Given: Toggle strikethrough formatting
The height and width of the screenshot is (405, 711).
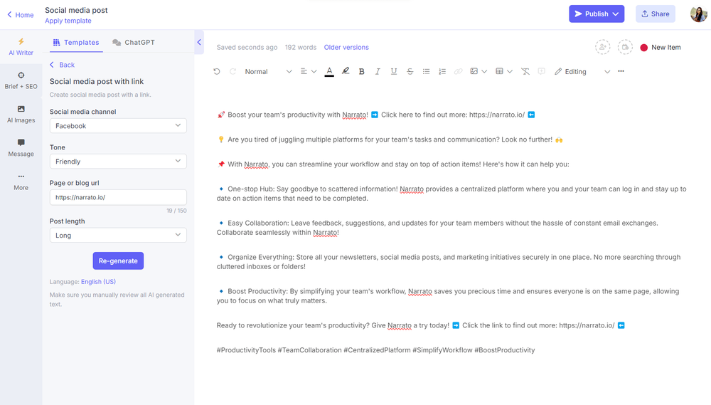Looking at the screenshot, I should coord(410,71).
